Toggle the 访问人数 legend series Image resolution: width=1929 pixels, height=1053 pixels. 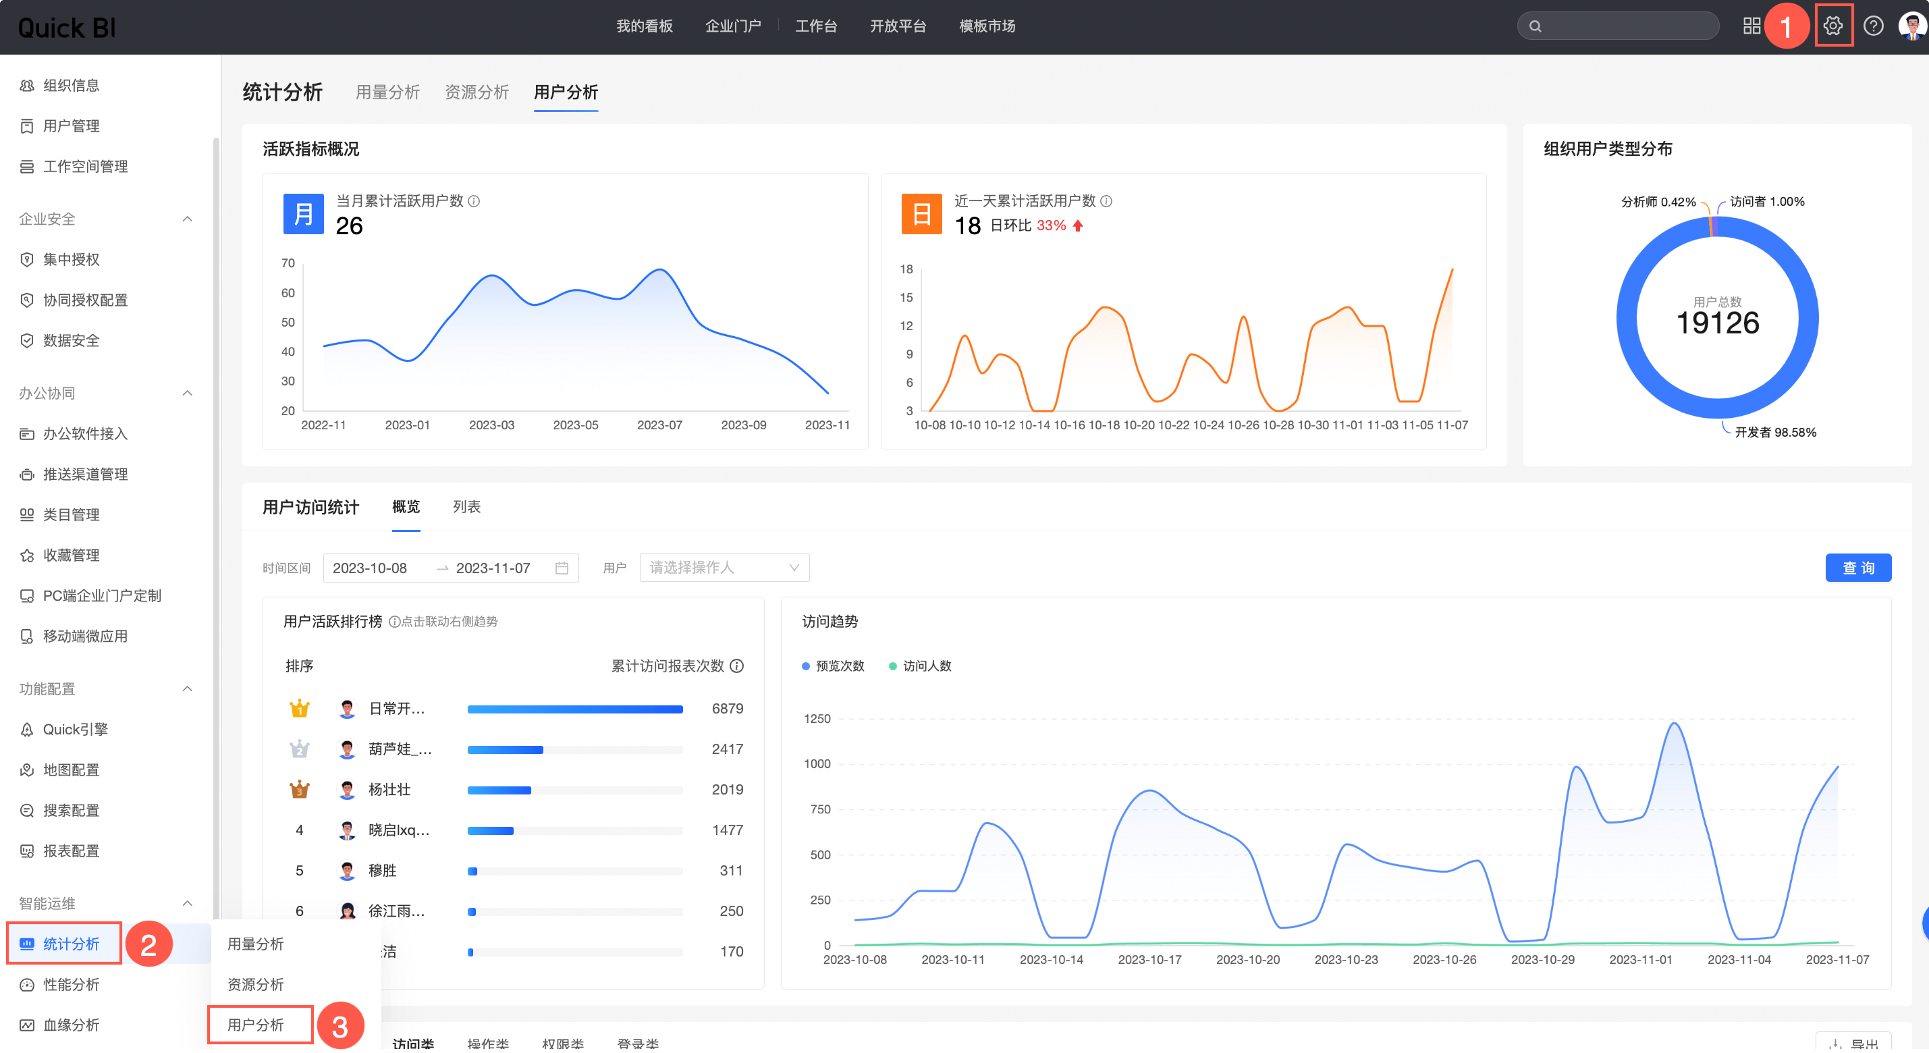(x=919, y=666)
